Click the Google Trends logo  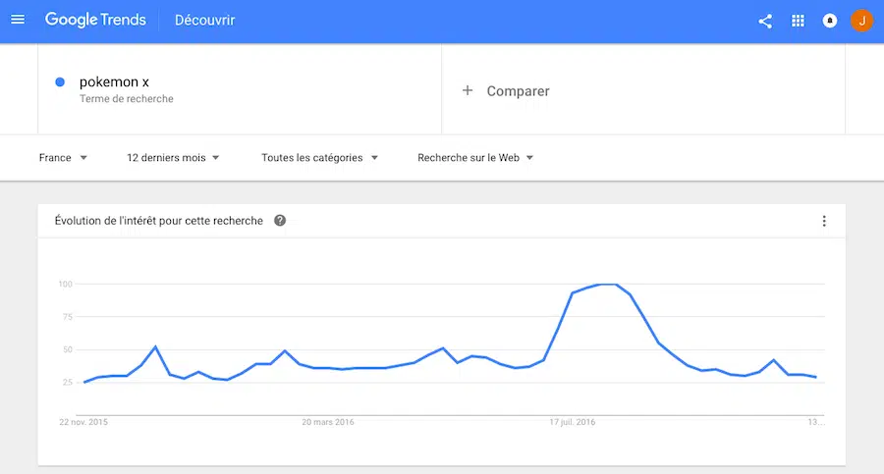pyautogui.click(x=95, y=21)
